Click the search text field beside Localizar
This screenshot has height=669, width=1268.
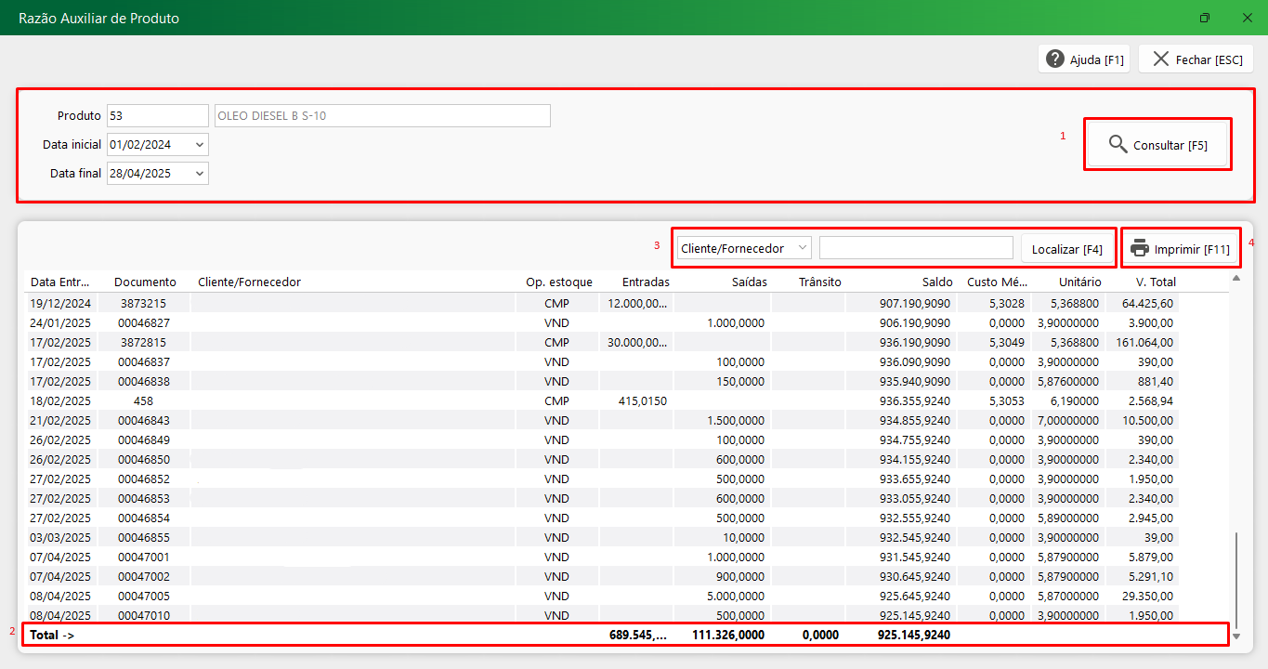pos(916,248)
